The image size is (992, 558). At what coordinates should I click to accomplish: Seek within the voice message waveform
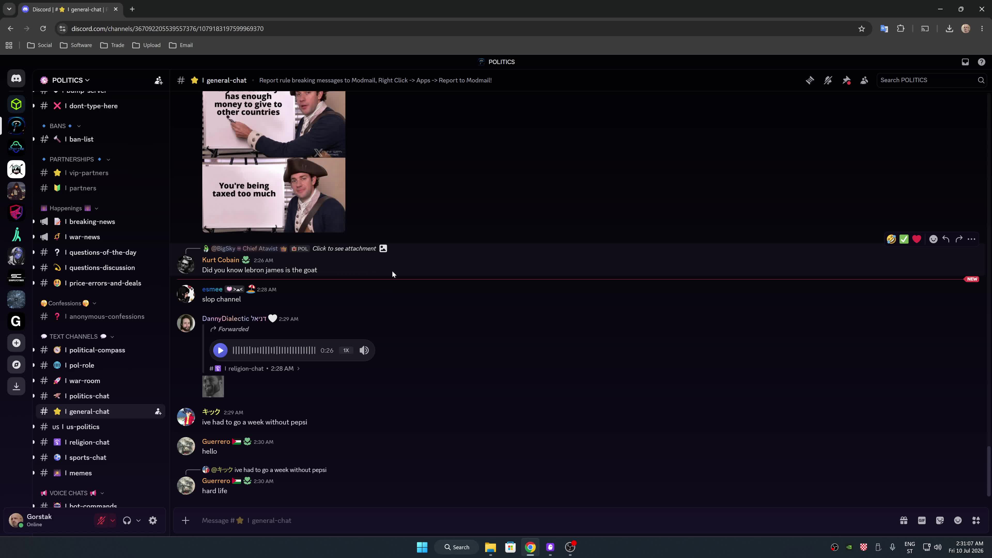[274, 351]
